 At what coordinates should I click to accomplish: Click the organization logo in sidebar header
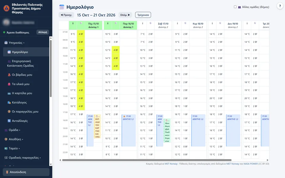tap(7, 8)
